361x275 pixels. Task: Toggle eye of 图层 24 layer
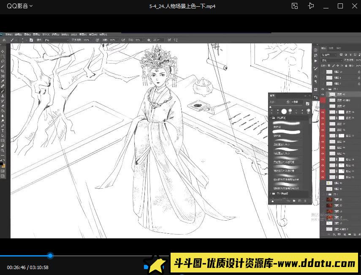323,112
